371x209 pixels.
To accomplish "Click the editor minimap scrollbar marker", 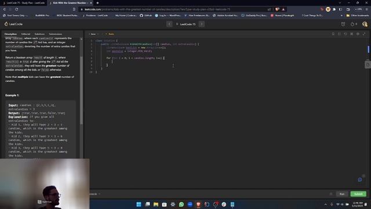I will [x=369, y=49].
